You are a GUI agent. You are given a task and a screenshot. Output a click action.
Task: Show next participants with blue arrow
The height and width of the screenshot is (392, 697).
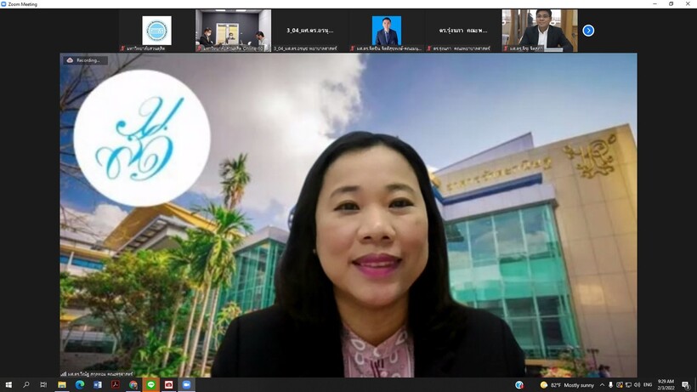588,31
